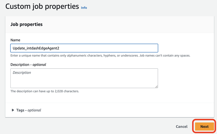This screenshot has height=134, width=217.
Task: Click the Next button
Action: coord(205,126)
